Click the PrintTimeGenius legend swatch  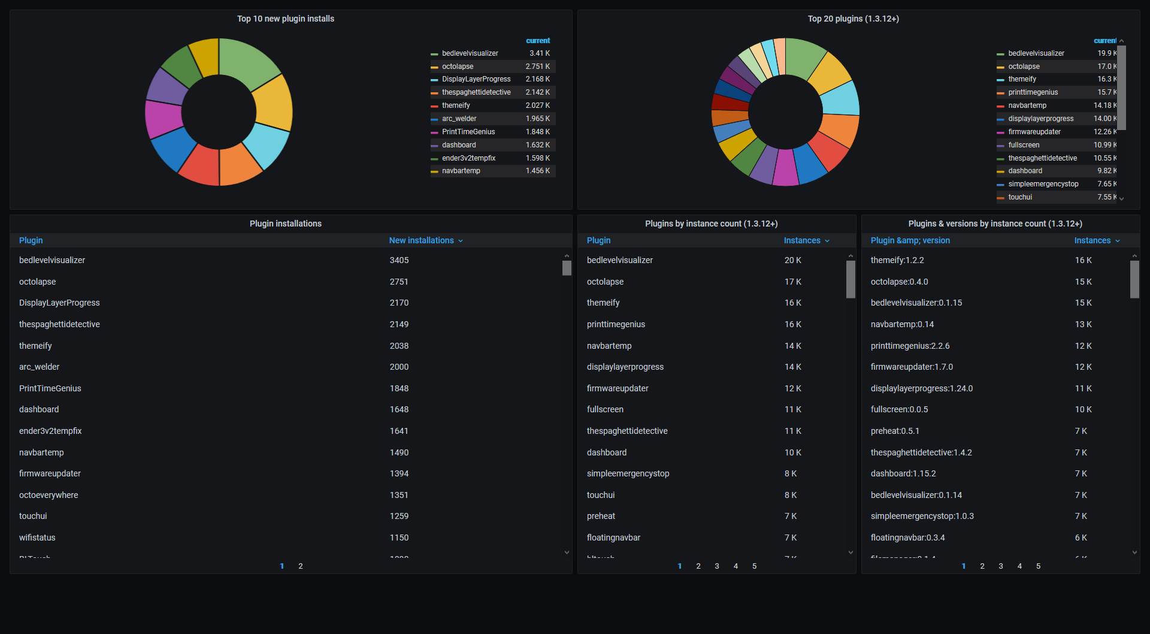[434, 132]
